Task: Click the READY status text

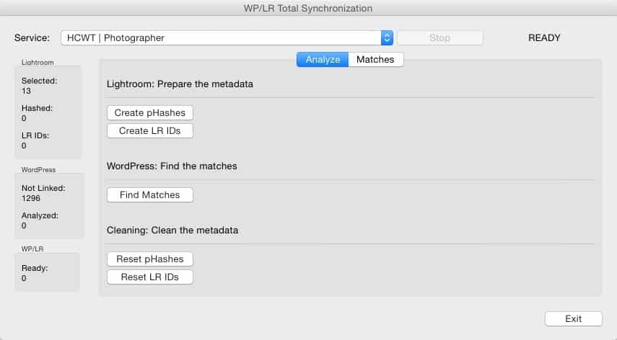Action: 544,37
